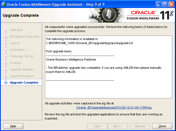Screen dimensions: 176x131
Task: Click the Oracle Fusion Middleware 11g logo
Action: coord(150,15)
